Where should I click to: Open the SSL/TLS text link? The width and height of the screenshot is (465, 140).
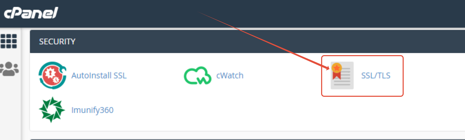(376, 76)
